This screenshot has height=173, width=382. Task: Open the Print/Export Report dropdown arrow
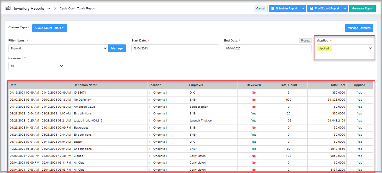pos(345,9)
